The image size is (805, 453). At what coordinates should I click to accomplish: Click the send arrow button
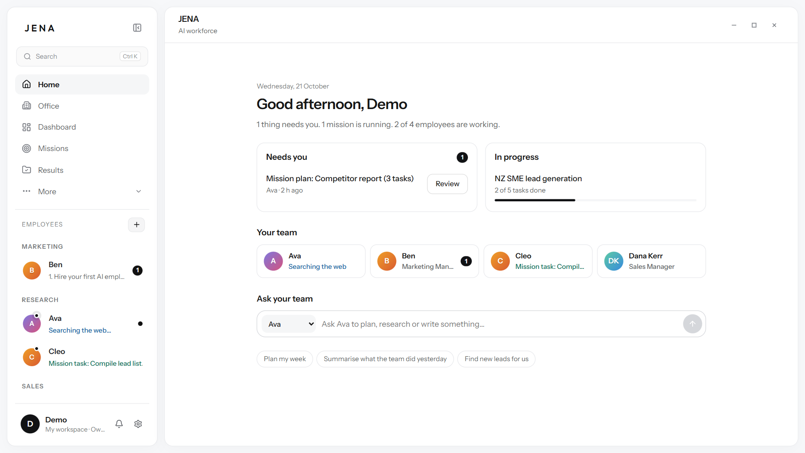(692, 324)
